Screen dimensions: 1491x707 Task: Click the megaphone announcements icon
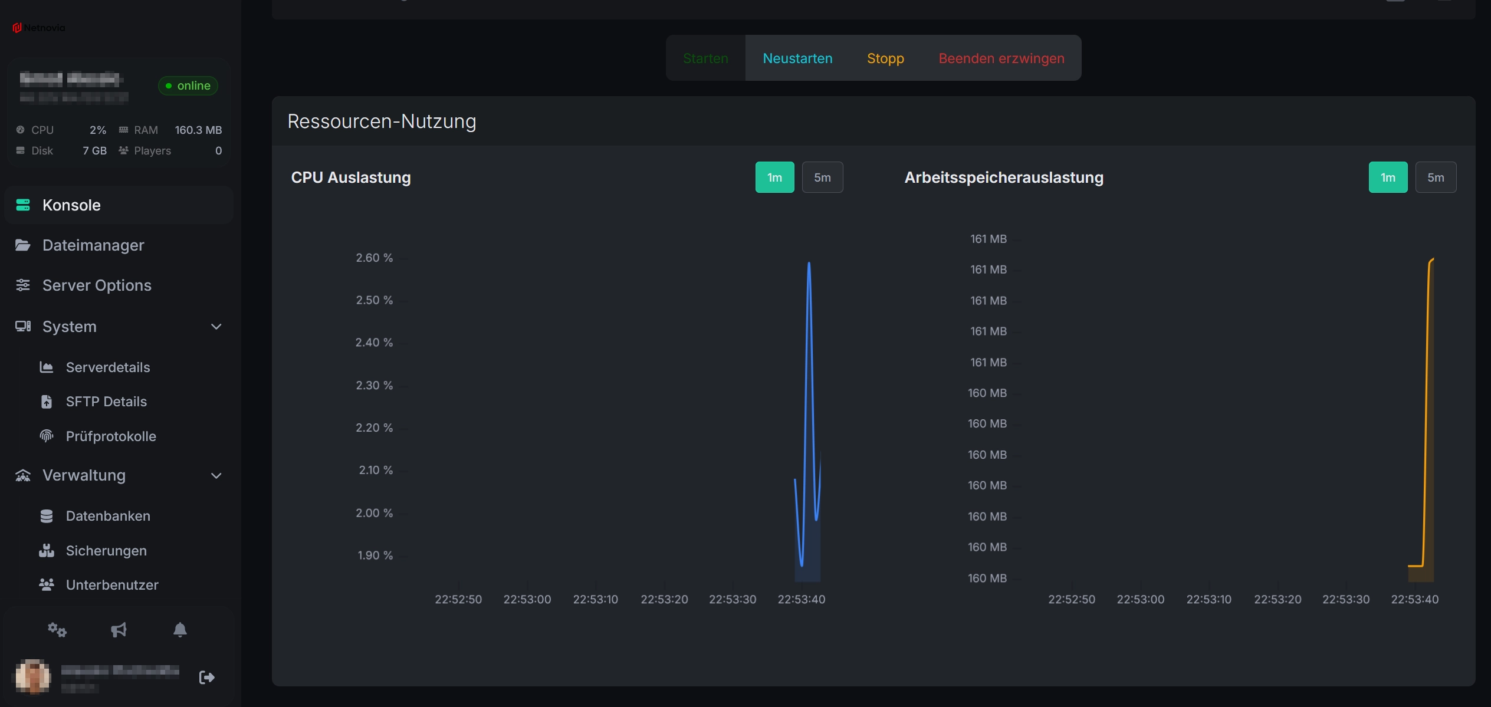click(119, 630)
